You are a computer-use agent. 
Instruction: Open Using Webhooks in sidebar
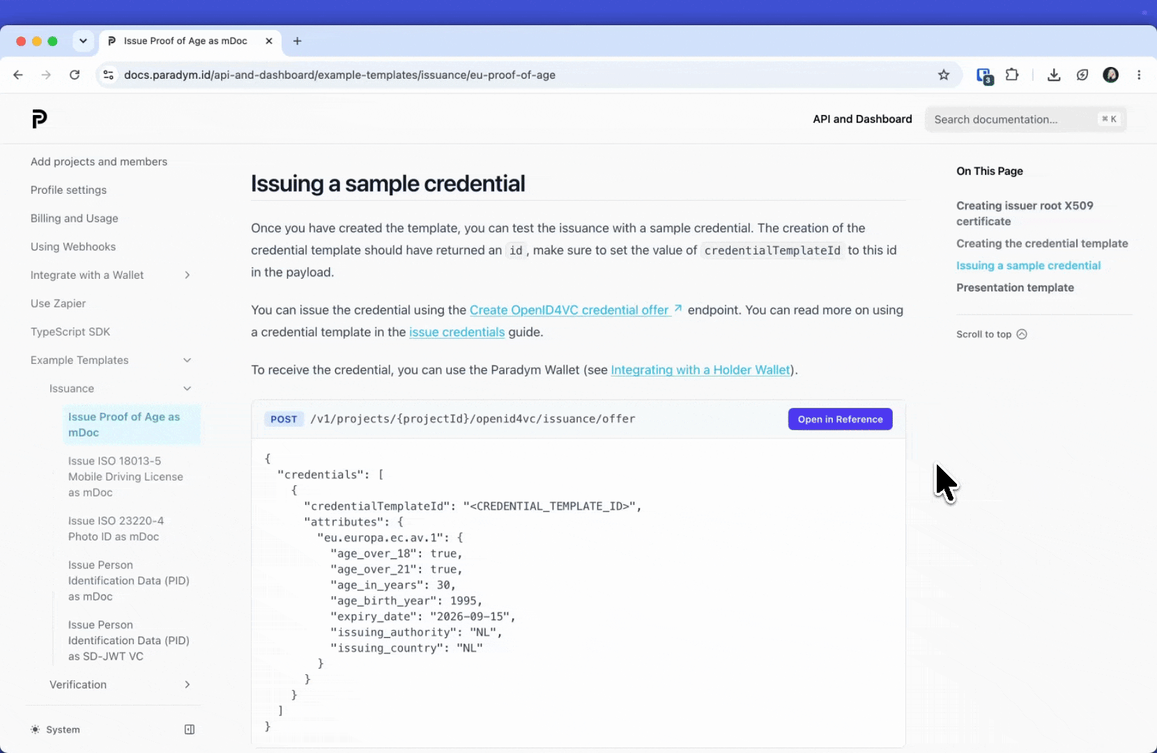[x=73, y=247]
